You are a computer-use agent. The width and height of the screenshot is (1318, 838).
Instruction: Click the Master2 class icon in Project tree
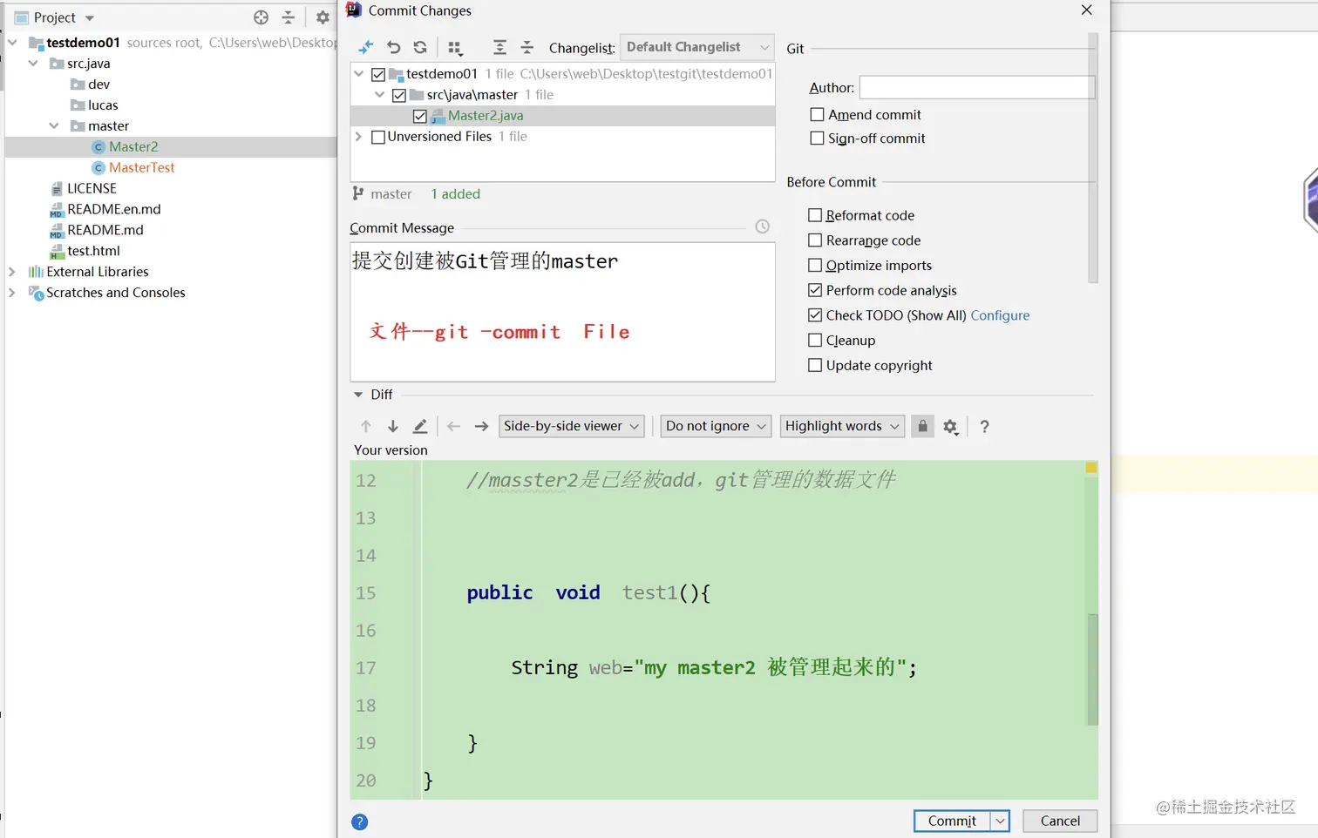[99, 147]
